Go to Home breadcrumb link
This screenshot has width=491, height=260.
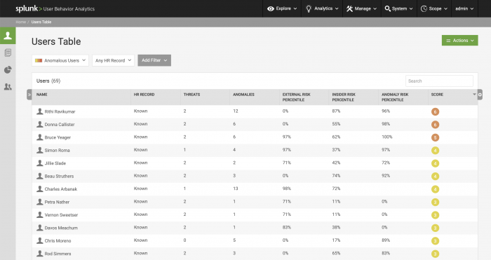coord(20,22)
